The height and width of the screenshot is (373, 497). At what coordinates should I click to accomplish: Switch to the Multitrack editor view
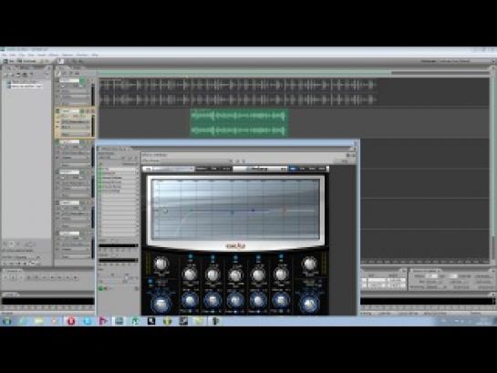27,61
